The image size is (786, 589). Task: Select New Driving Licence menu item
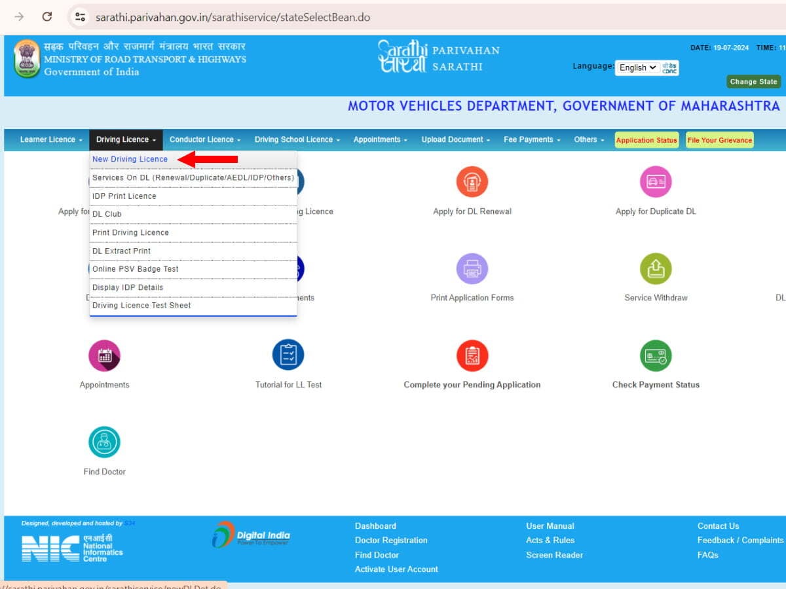(x=130, y=159)
